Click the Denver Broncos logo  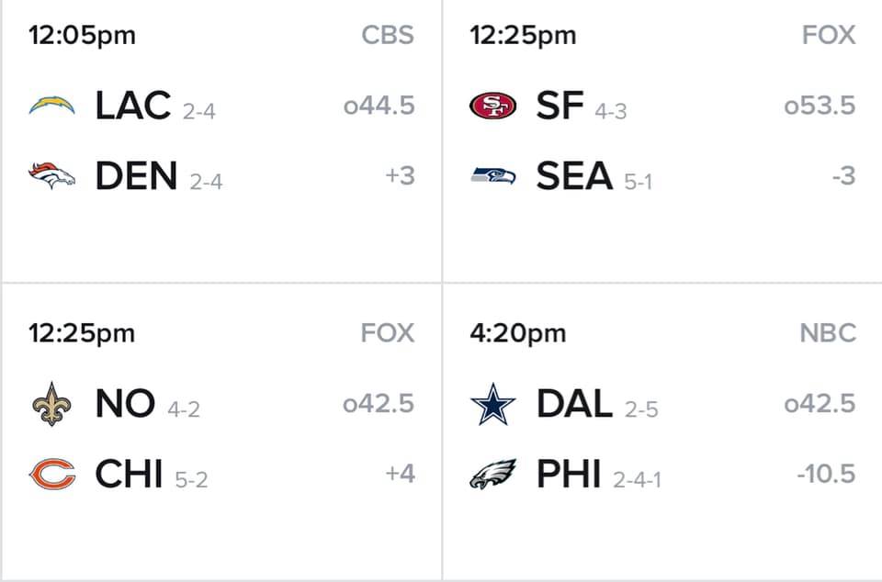(x=51, y=175)
